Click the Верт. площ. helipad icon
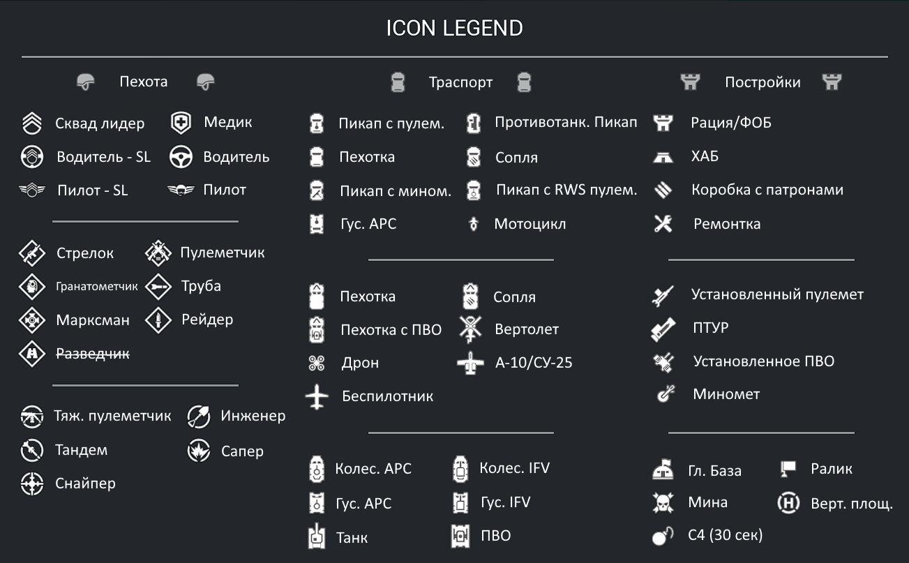Viewport: 909px width, 563px height. pos(788,502)
